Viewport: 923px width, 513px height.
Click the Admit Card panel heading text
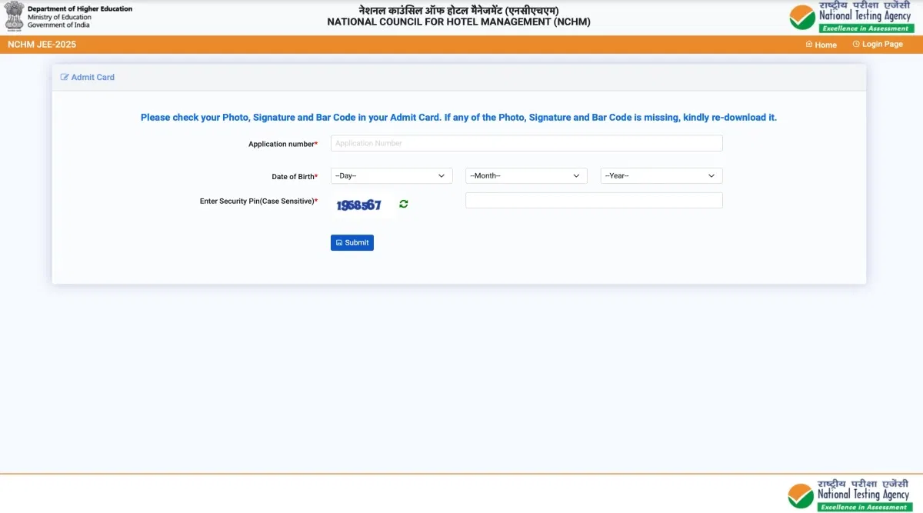point(93,77)
